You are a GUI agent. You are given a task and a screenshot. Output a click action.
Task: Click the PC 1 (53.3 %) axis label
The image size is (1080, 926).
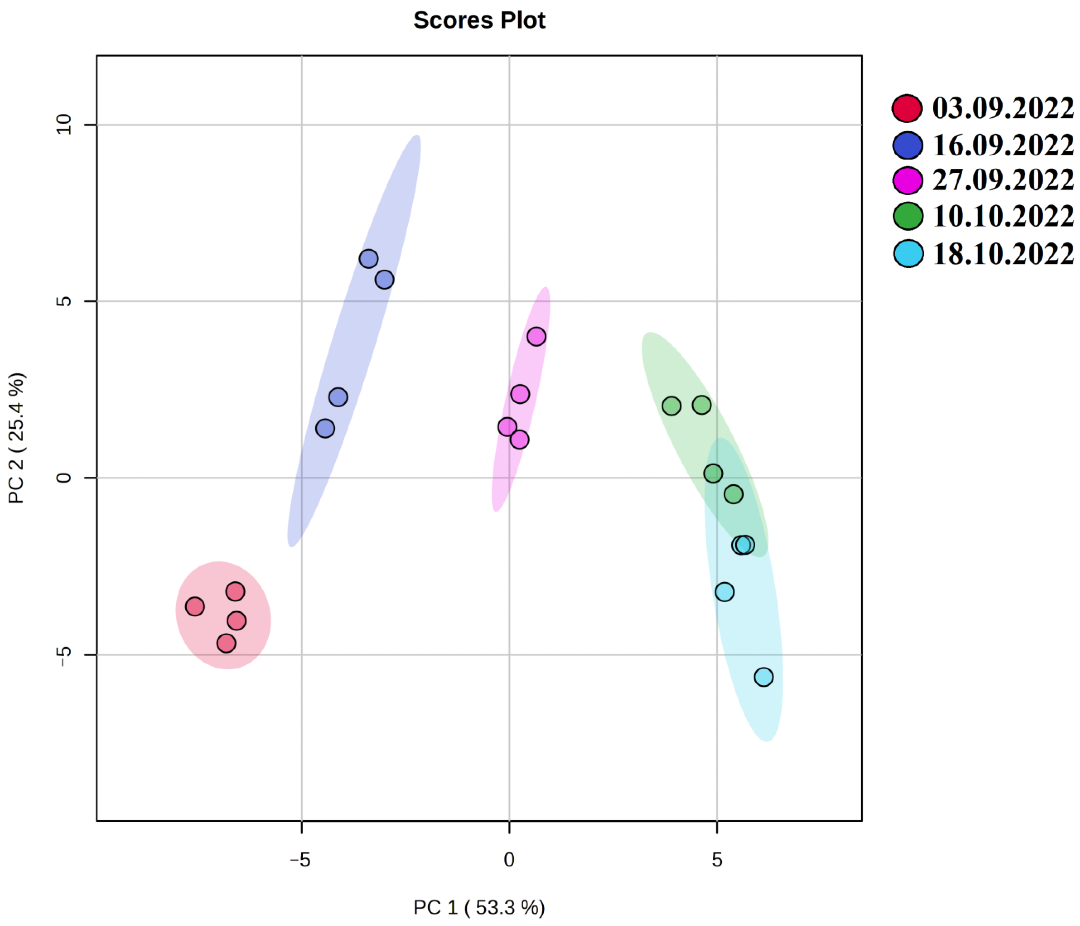pos(479,907)
